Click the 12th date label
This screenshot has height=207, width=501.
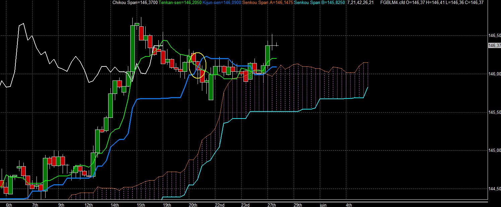coord(89,205)
